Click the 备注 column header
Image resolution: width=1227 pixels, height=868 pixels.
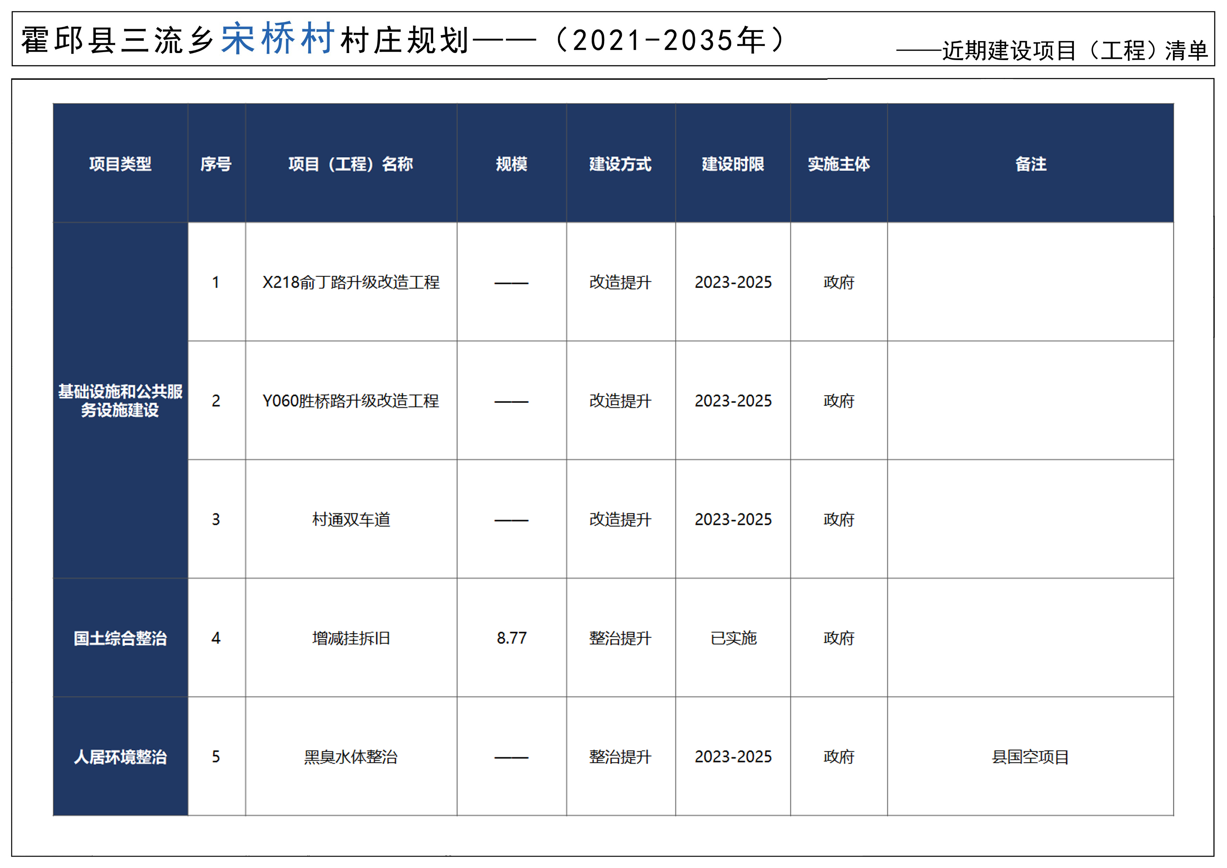pos(1030,164)
